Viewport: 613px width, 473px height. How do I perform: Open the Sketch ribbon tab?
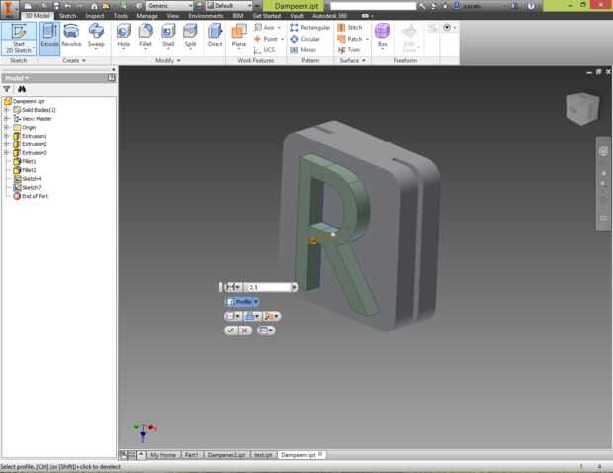pos(68,16)
